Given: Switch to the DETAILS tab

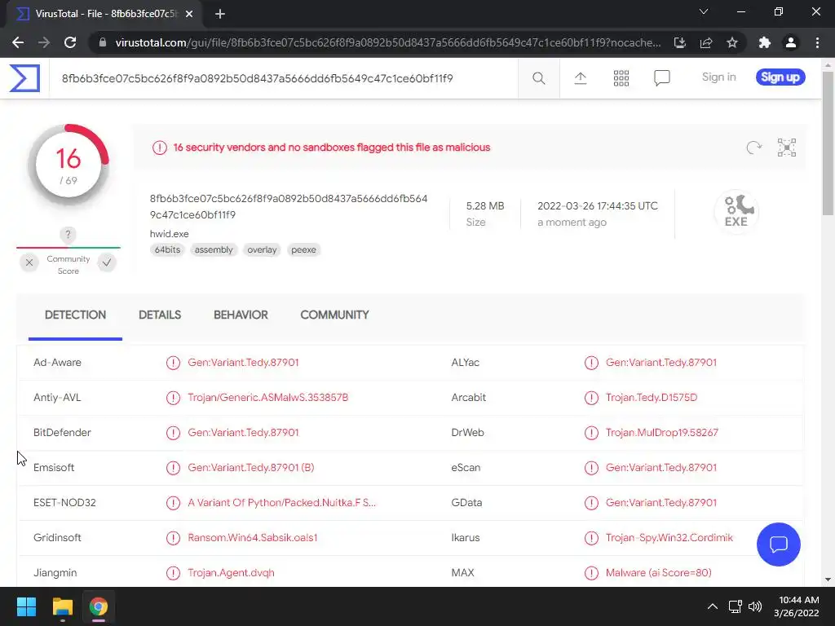Looking at the screenshot, I should point(160,315).
